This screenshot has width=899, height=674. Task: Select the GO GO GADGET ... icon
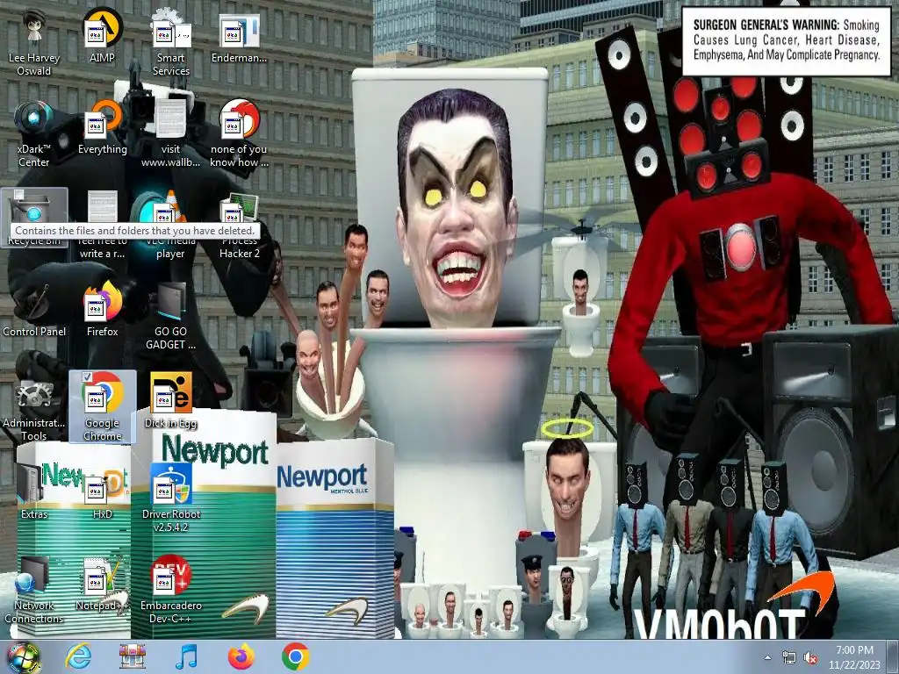171,316
